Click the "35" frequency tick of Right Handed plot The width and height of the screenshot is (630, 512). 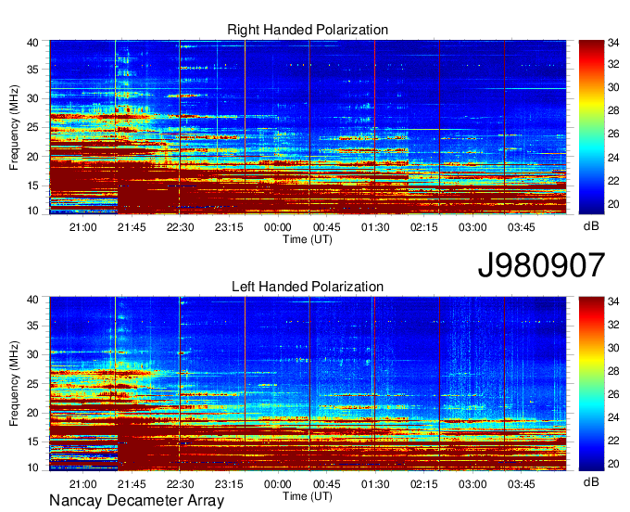pos(33,70)
